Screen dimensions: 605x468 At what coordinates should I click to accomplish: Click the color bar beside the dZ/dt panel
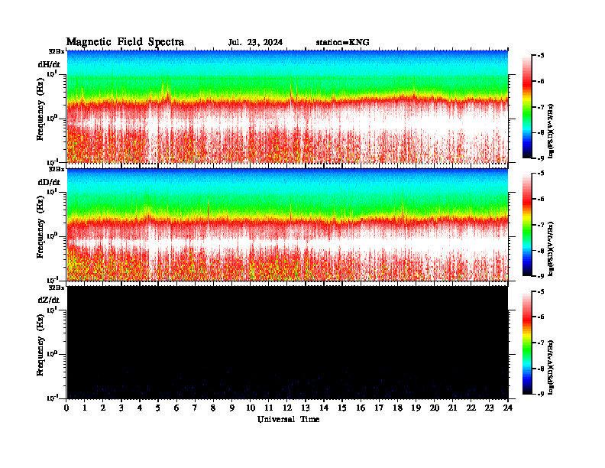[527, 343]
